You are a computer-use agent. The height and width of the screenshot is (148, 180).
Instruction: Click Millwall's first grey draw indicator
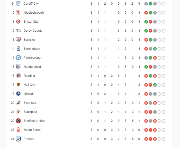pyautogui.click(x=150, y=94)
